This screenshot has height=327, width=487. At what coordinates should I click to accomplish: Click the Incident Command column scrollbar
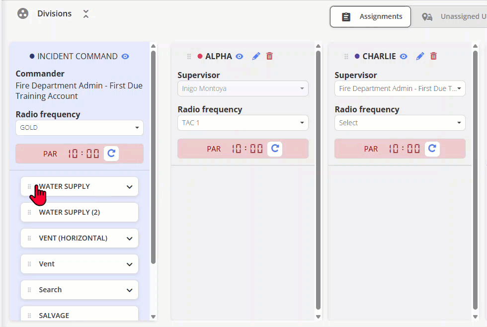pos(153,157)
